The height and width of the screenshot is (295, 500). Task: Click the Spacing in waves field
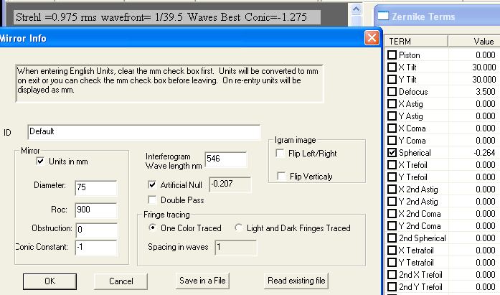coord(235,248)
